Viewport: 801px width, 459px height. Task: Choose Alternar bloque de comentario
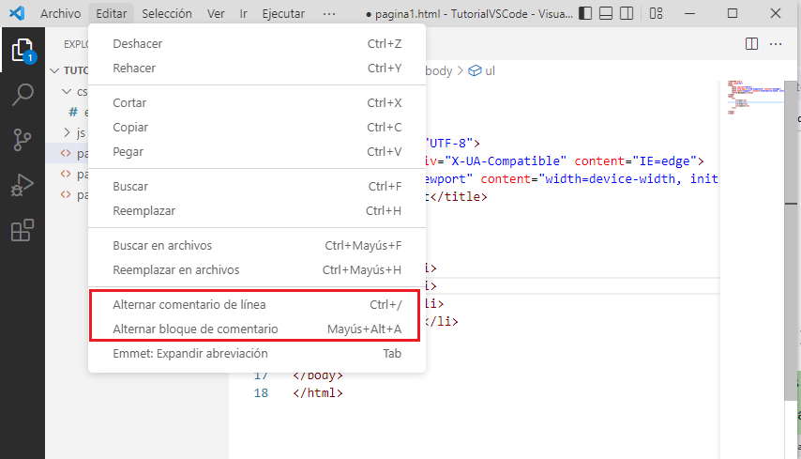click(257, 329)
